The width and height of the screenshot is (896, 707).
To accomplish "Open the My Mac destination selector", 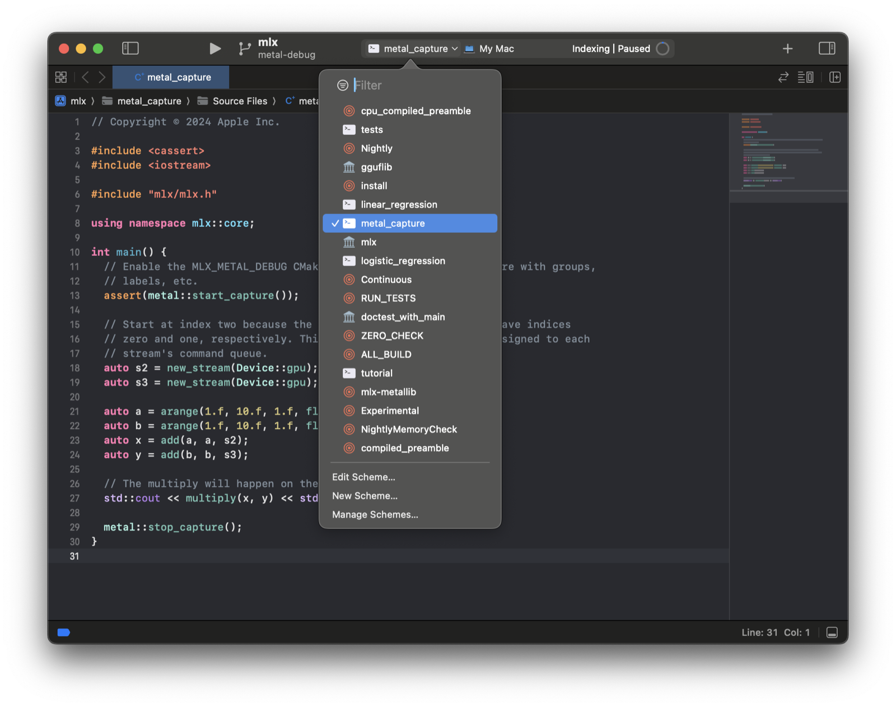I will tap(495, 49).
